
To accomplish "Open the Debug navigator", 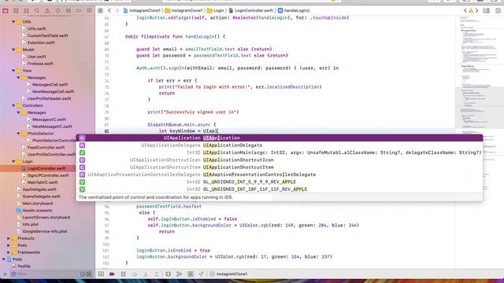I will [69, 10].
